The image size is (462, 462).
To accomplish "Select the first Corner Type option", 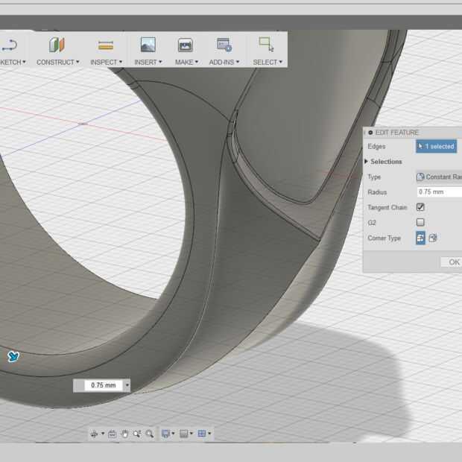I will (420, 238).
